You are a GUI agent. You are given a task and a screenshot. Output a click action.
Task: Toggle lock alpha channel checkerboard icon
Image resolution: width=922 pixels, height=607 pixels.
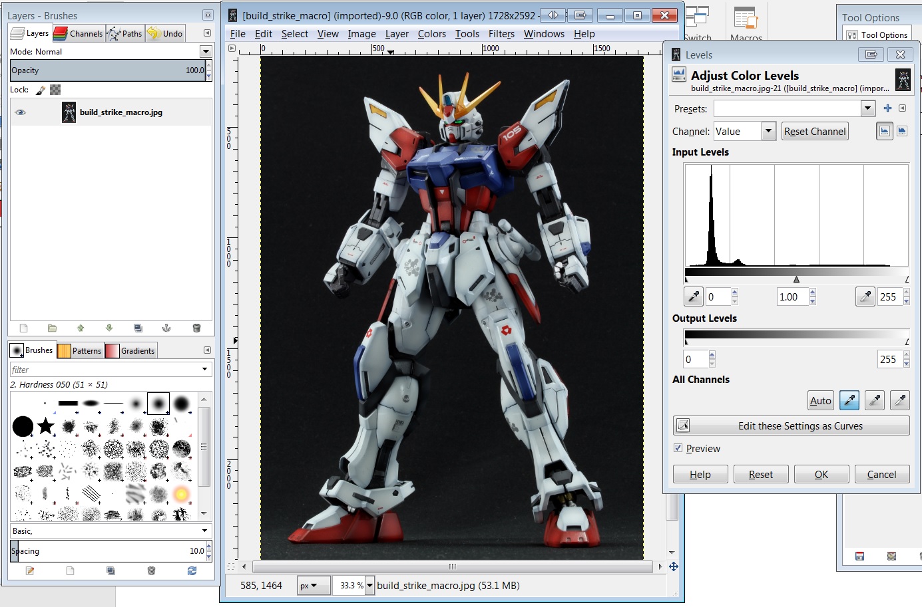coord(56,90)
